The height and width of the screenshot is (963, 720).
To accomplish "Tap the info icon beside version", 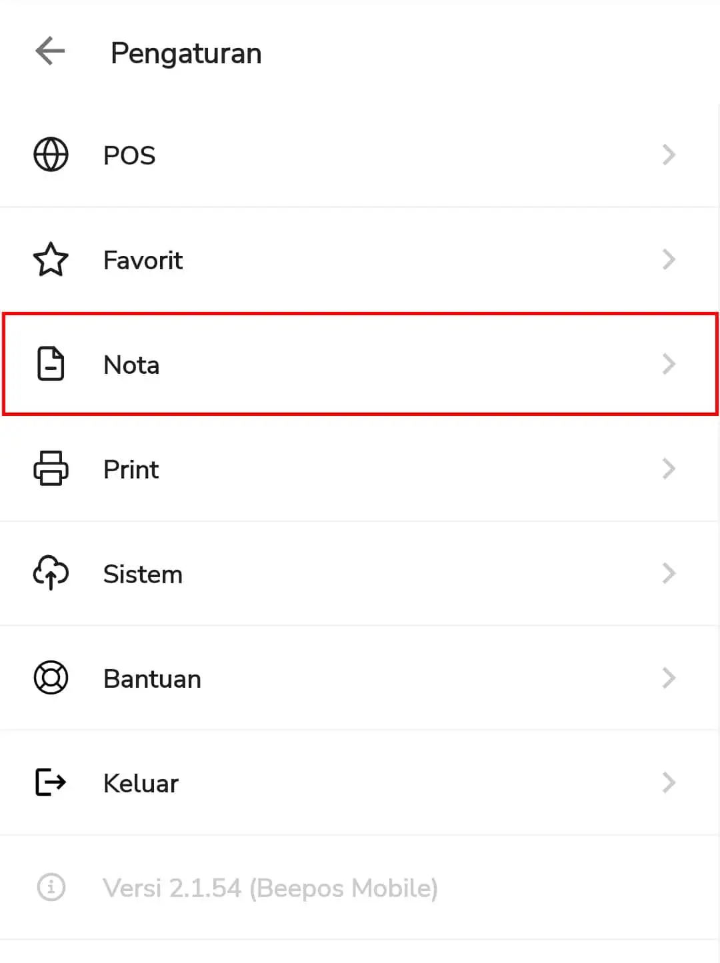I will 51,887.
